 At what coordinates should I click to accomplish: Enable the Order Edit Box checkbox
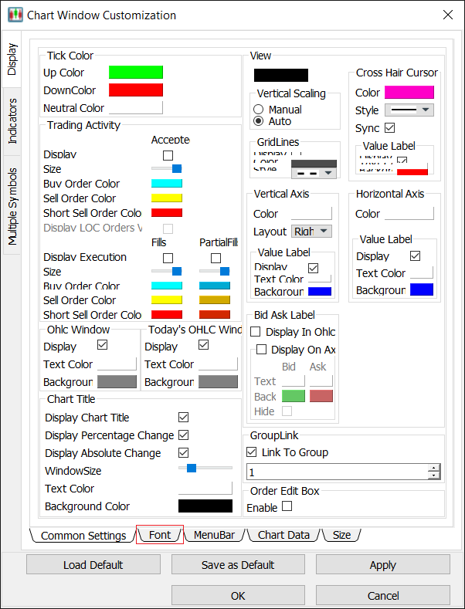287,507
